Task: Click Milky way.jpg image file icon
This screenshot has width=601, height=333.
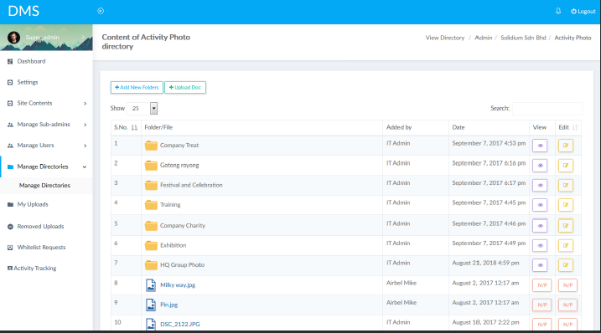Action: [151, 285]
